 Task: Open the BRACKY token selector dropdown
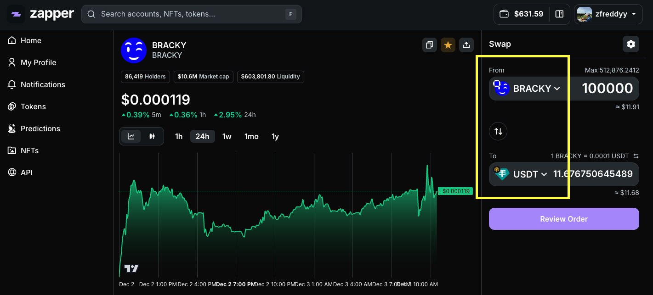coord(528,89)
